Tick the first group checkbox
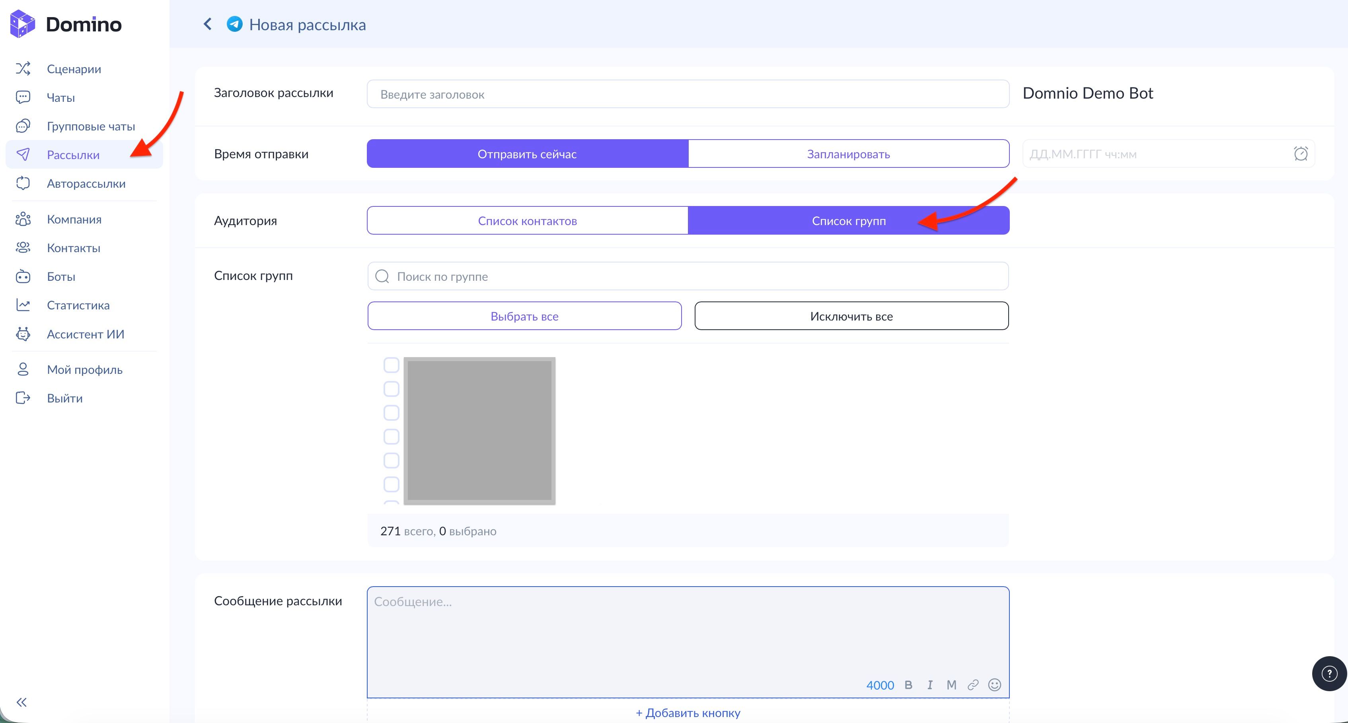This screenshot has height=723, width=1348. click(x=392, y=365)
